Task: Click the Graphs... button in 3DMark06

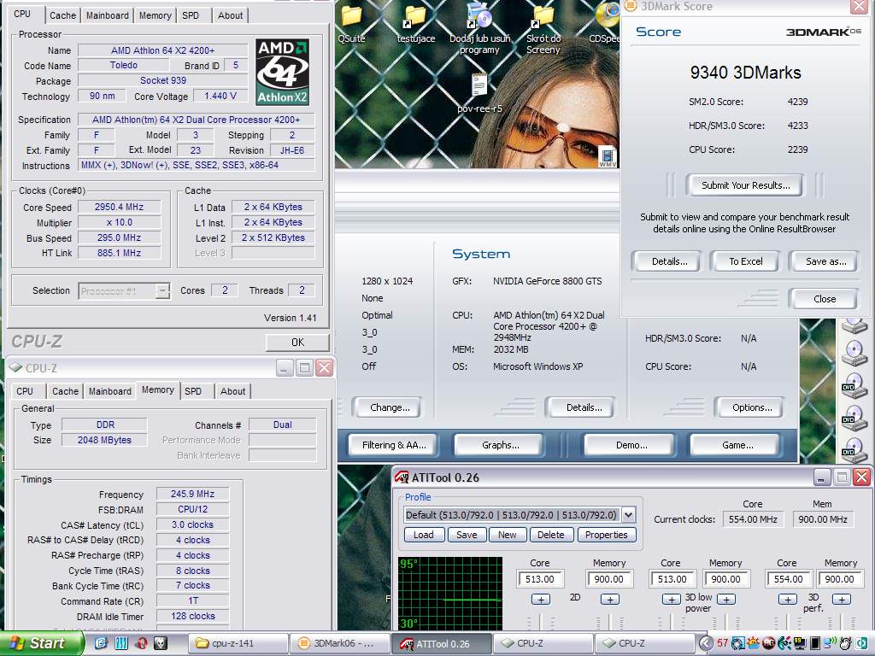Action: pyautogui.click(x=500, y=444)
